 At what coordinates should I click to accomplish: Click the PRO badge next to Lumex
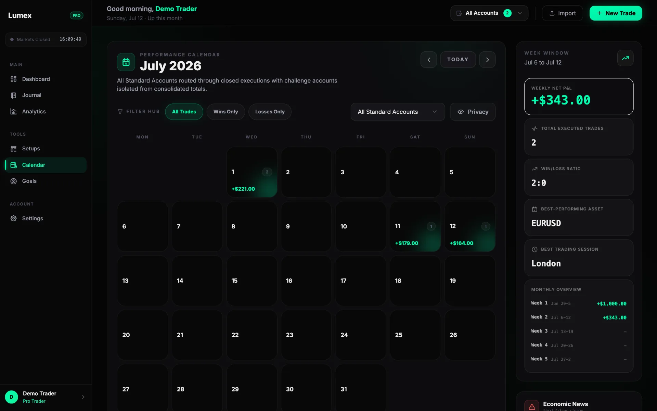[77, 15]
